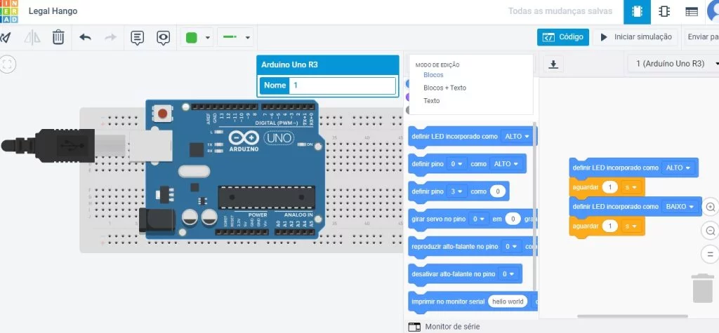Click the blocks workspace trash can
719x333 pixels.
pyautogui.click(x=702, y=288)
